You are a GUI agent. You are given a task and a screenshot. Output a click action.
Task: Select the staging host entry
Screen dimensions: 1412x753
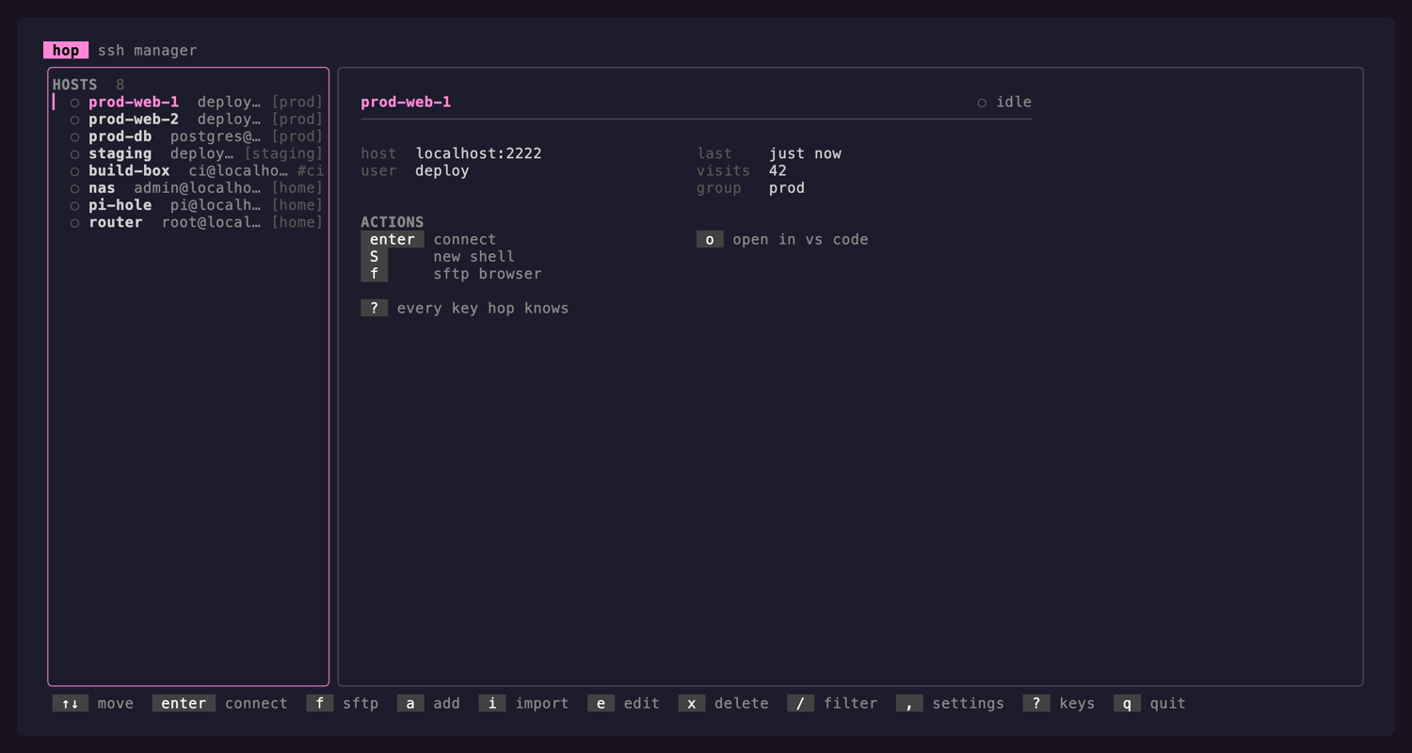(188, 153)
